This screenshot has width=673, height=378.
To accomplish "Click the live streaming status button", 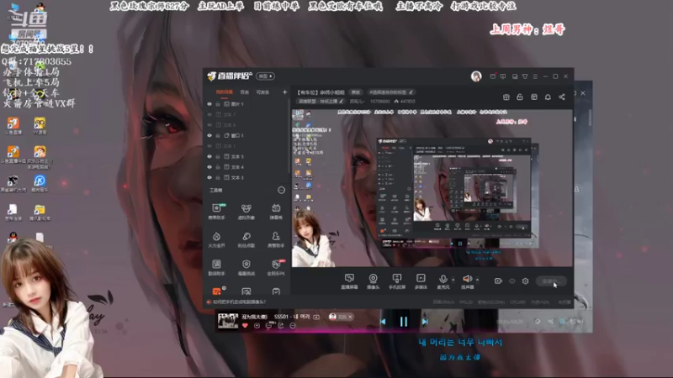I will tap(551, 281).
